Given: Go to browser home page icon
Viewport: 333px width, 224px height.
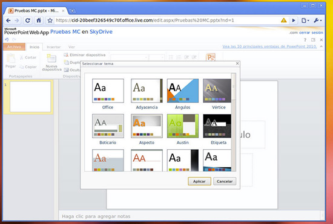Looking at the screenshot, I should pos(39,21).
